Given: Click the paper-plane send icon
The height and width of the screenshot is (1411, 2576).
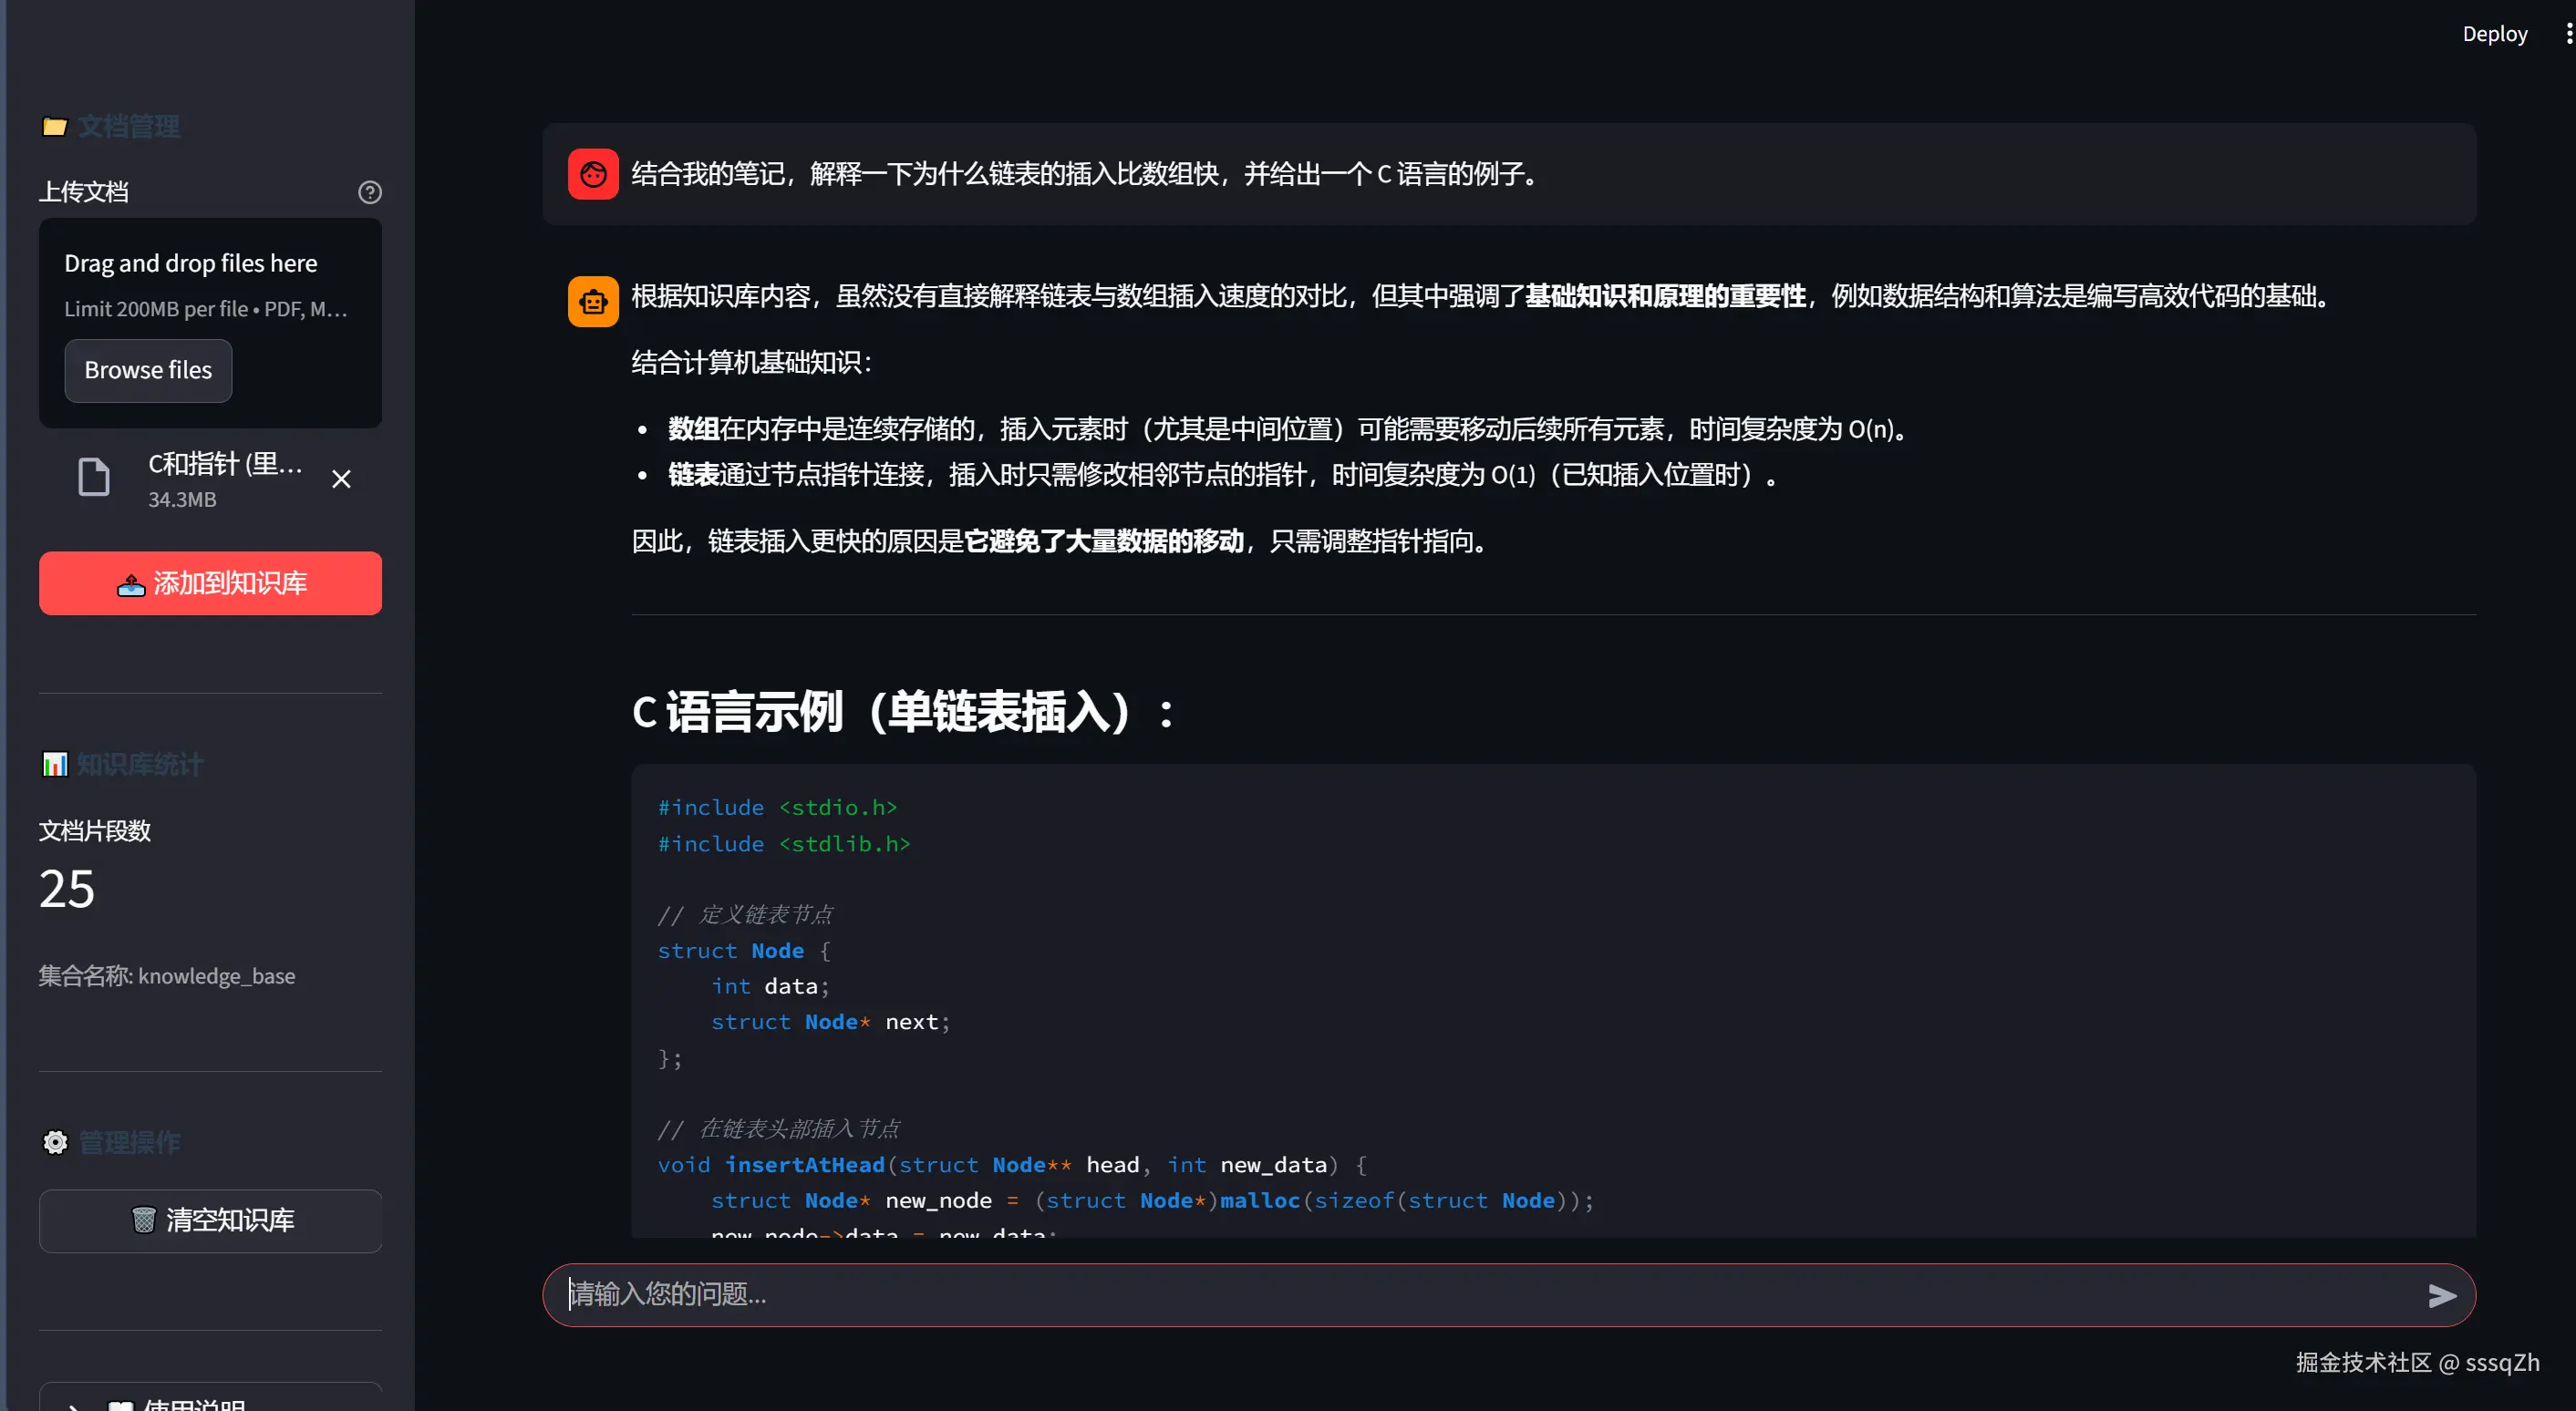Looking at the screenshot, I should click(x=2443, y=1295).
